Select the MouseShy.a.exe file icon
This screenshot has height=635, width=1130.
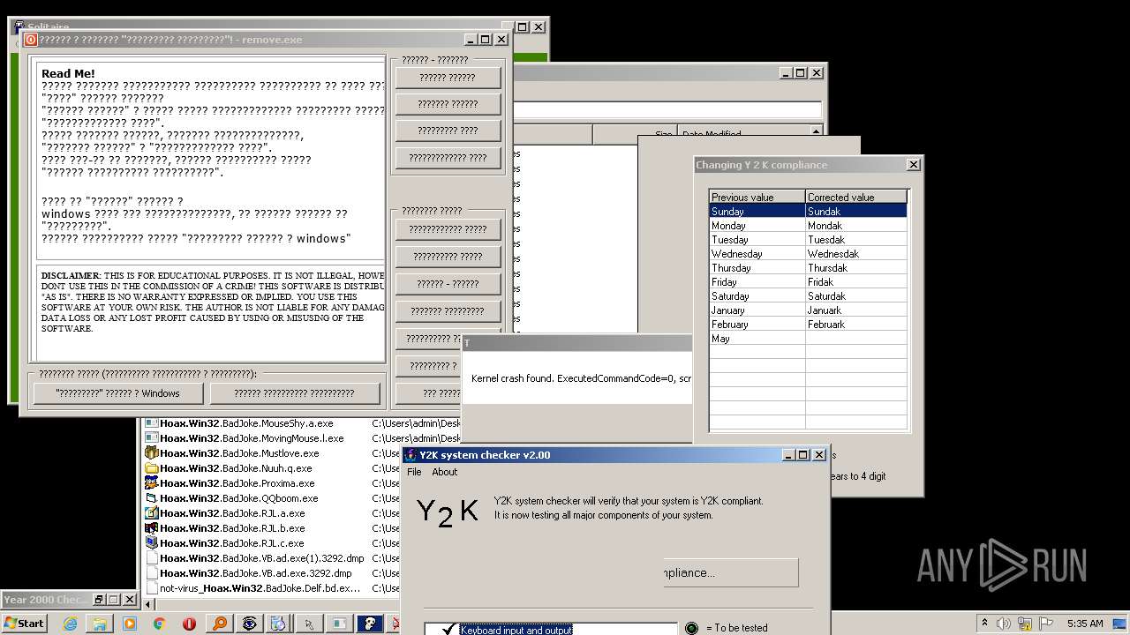[x=151, y=423]
